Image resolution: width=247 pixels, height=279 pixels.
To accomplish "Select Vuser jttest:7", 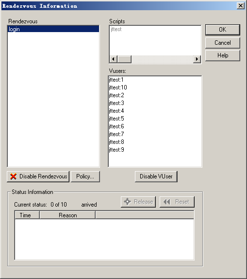I will click(x=116, y=134).
